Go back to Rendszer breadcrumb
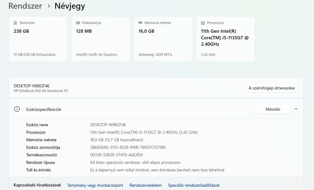The height and width of the screenshot is (190, 314). pyautogui.click(x=25, y=6)
